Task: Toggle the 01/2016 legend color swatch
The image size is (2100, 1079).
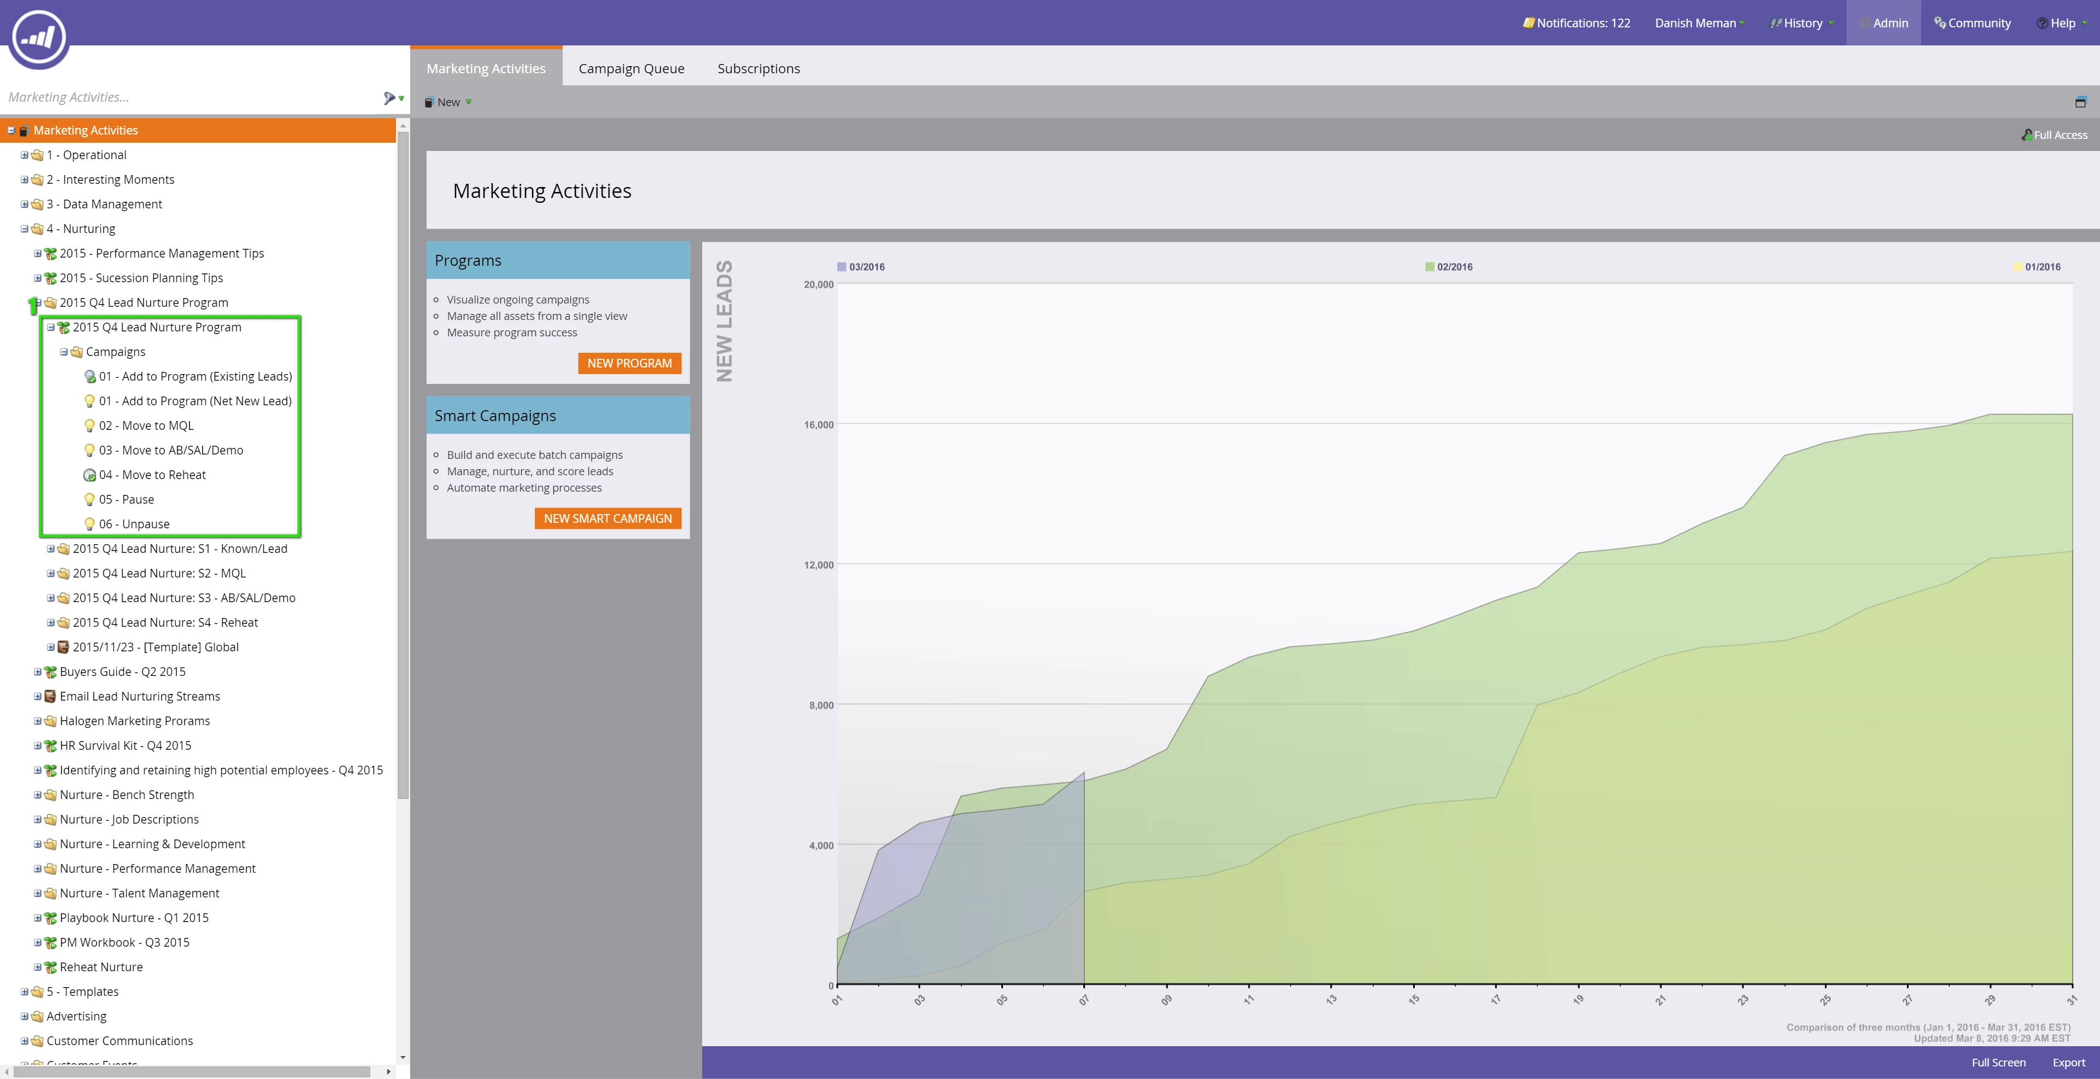Action: point(2017,266)
